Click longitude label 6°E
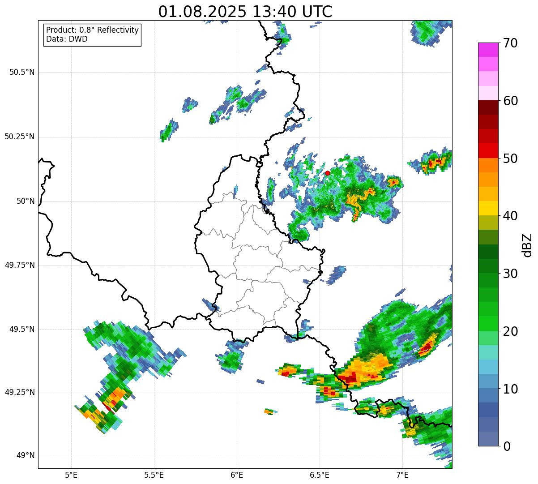Image resolution: width=538 pixels, height=484 pixels. 237,475
